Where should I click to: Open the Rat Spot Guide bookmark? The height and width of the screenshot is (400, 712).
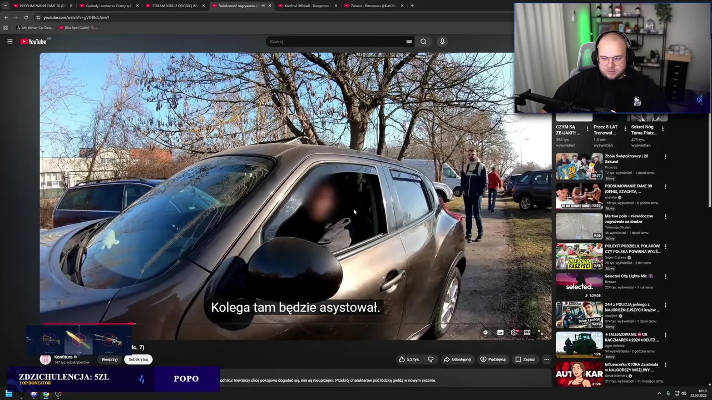click(x=78, y=28)
